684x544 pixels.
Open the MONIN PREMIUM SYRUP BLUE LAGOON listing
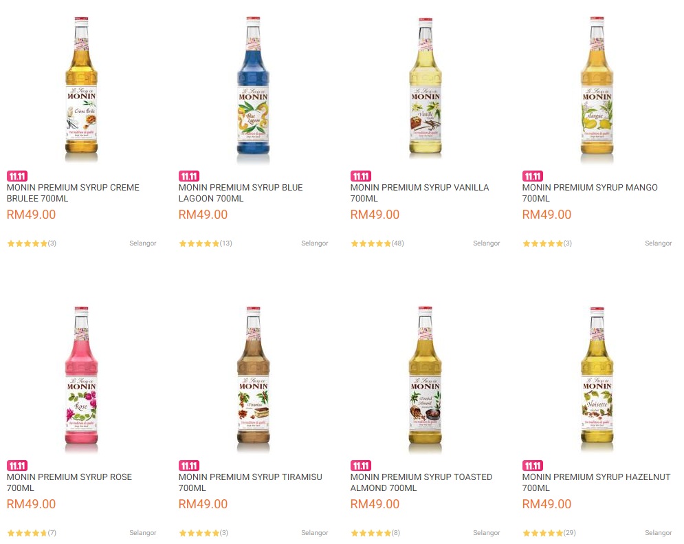tap(239, 192)
